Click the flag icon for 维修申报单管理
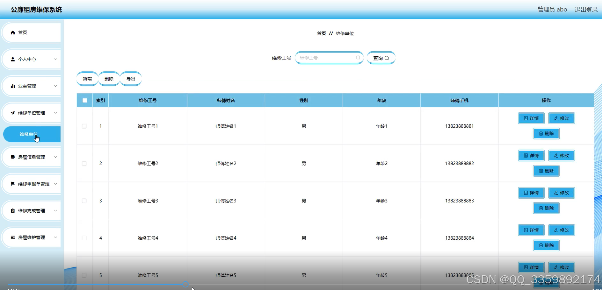Image resolution: width=602 pixels, height=290 pixels. click(13, 184)
